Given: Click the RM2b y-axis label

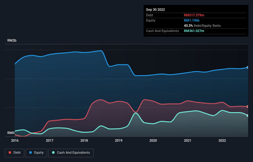Looking at the screenshot, I should pos(12,40).
